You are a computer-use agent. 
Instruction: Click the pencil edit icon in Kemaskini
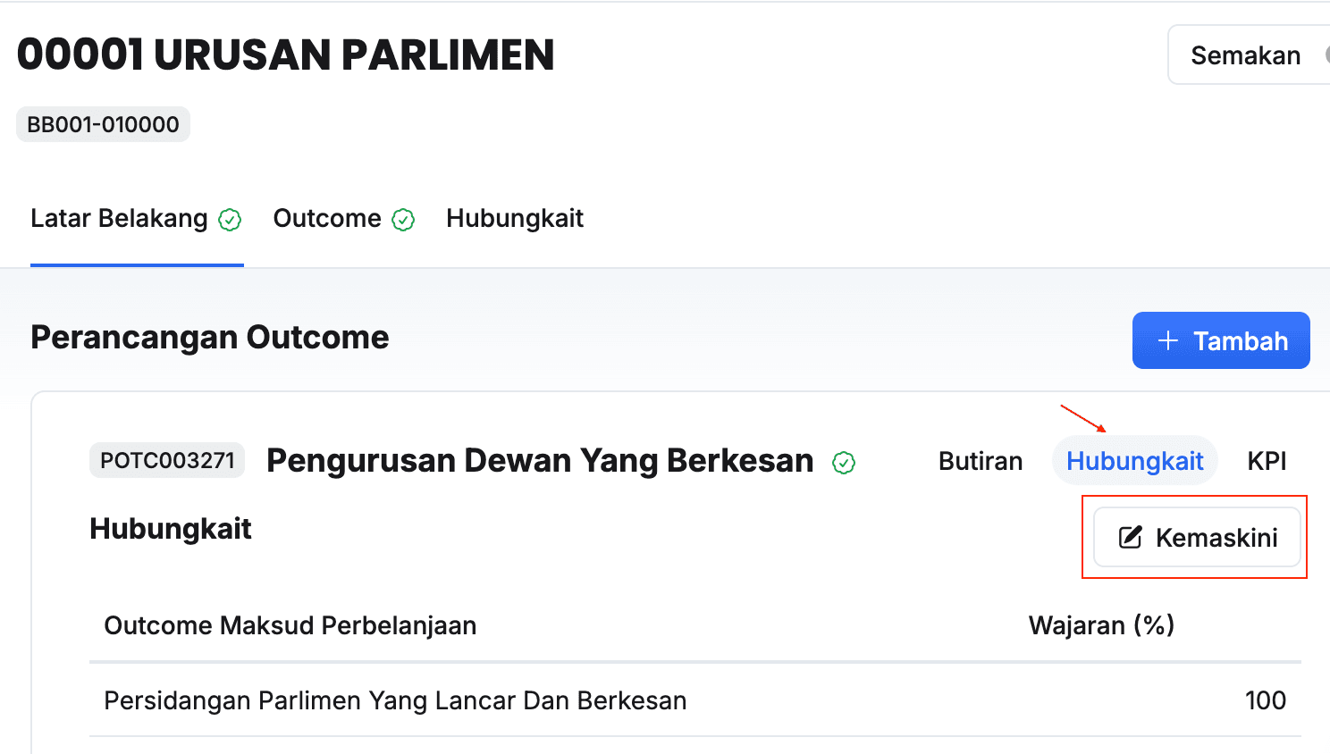[x=1131, y=537]
